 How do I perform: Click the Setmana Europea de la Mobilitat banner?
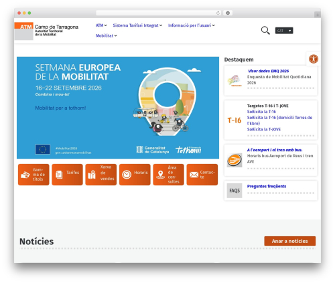(x=118, y=108)
